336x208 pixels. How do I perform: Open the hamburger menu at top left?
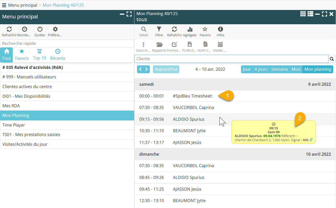[x=4, y=5]
